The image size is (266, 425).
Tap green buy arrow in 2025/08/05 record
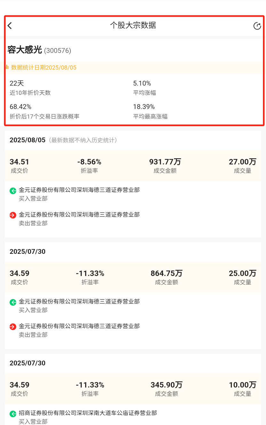click(13, 191)
